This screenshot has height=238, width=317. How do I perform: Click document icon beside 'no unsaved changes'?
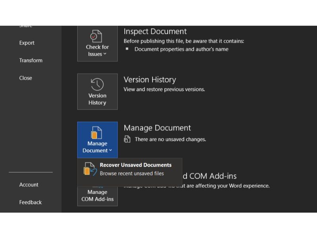pos(127,139)
